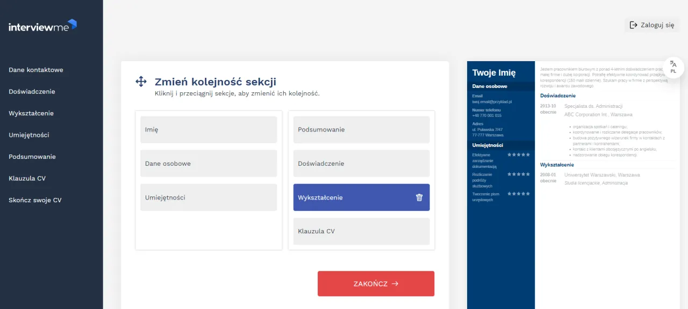Image resolution: width=688 pixels, height=309 pixels.
Task: Select Wykształcenie in the sidebar menu
Action: click(x=31, y=113)
